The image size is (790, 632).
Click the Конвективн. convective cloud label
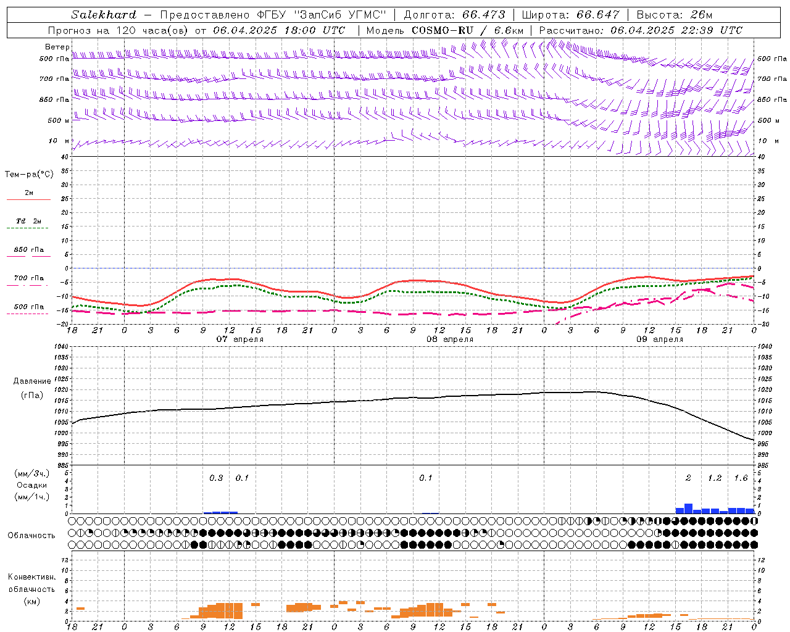coord(31,577)
